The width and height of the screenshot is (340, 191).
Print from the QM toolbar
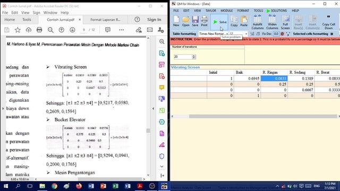204,21
